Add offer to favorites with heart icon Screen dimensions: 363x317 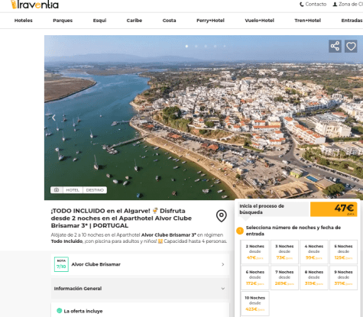pos(351,47)
